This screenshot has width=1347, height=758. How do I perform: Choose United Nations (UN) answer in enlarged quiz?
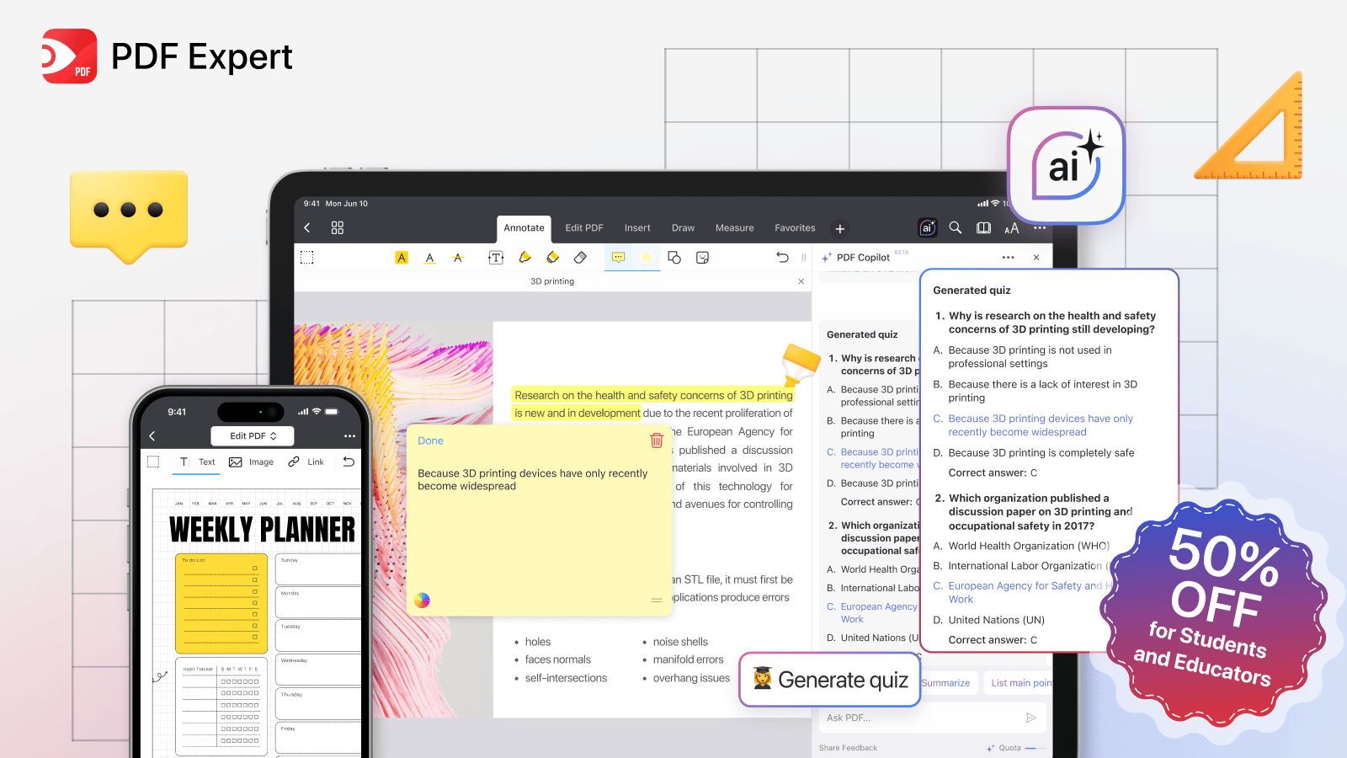[x=996, y=620]
